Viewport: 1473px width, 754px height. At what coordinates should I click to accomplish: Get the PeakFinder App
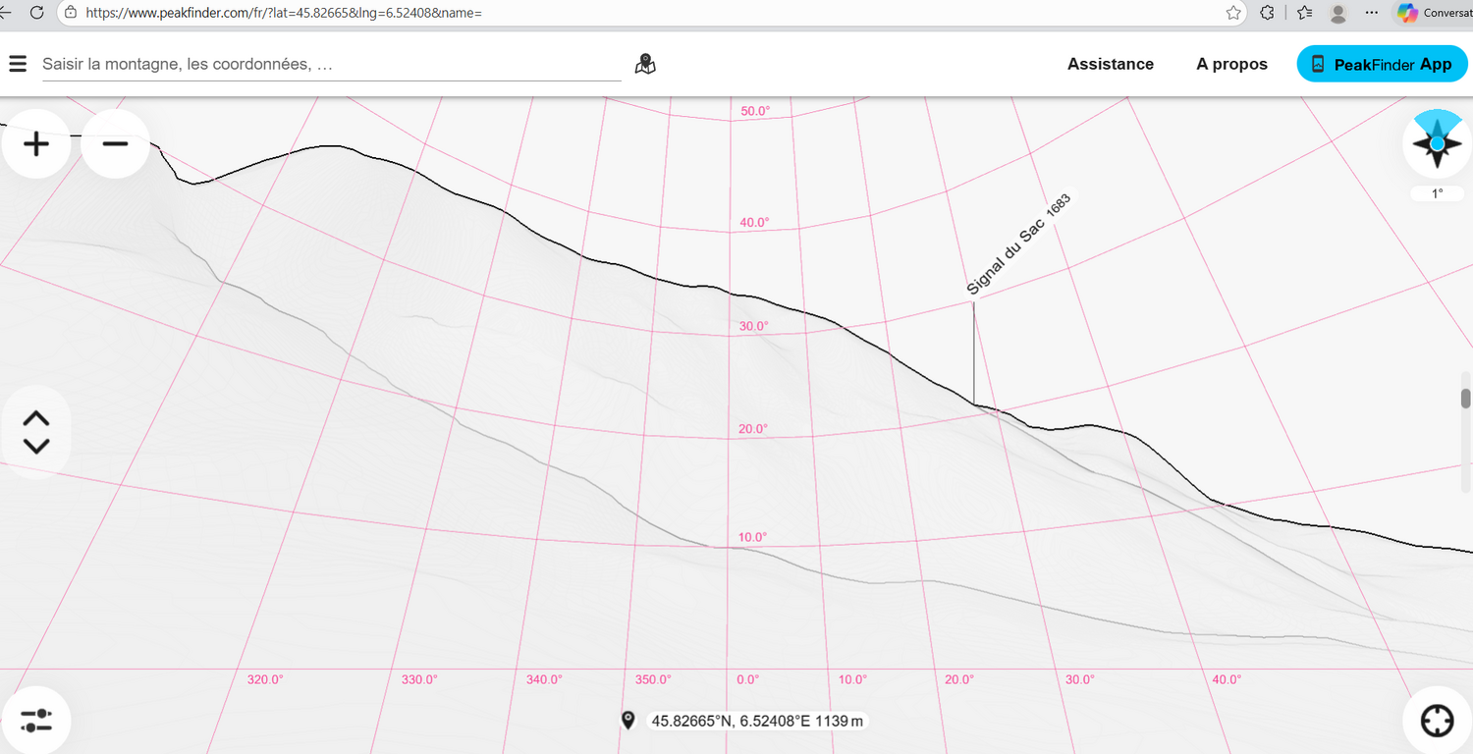(1382, 65)
